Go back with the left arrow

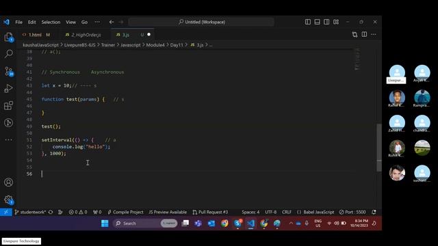[112, 22]
